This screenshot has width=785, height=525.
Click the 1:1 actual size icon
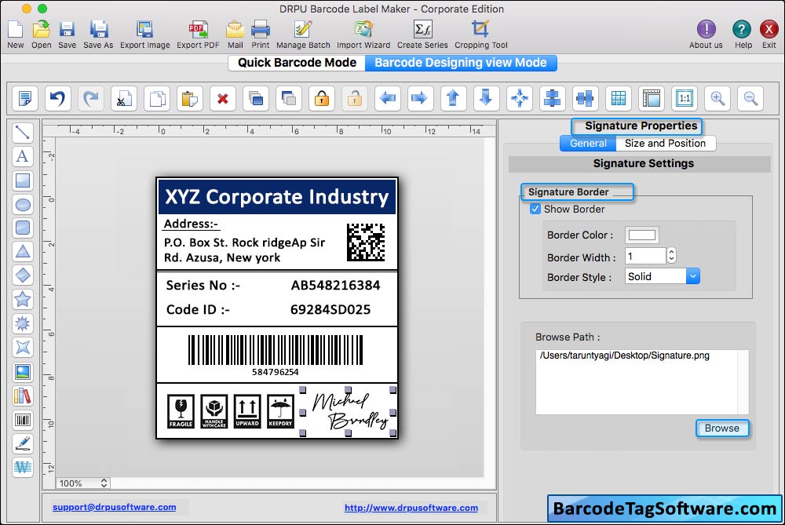point(685,98)
